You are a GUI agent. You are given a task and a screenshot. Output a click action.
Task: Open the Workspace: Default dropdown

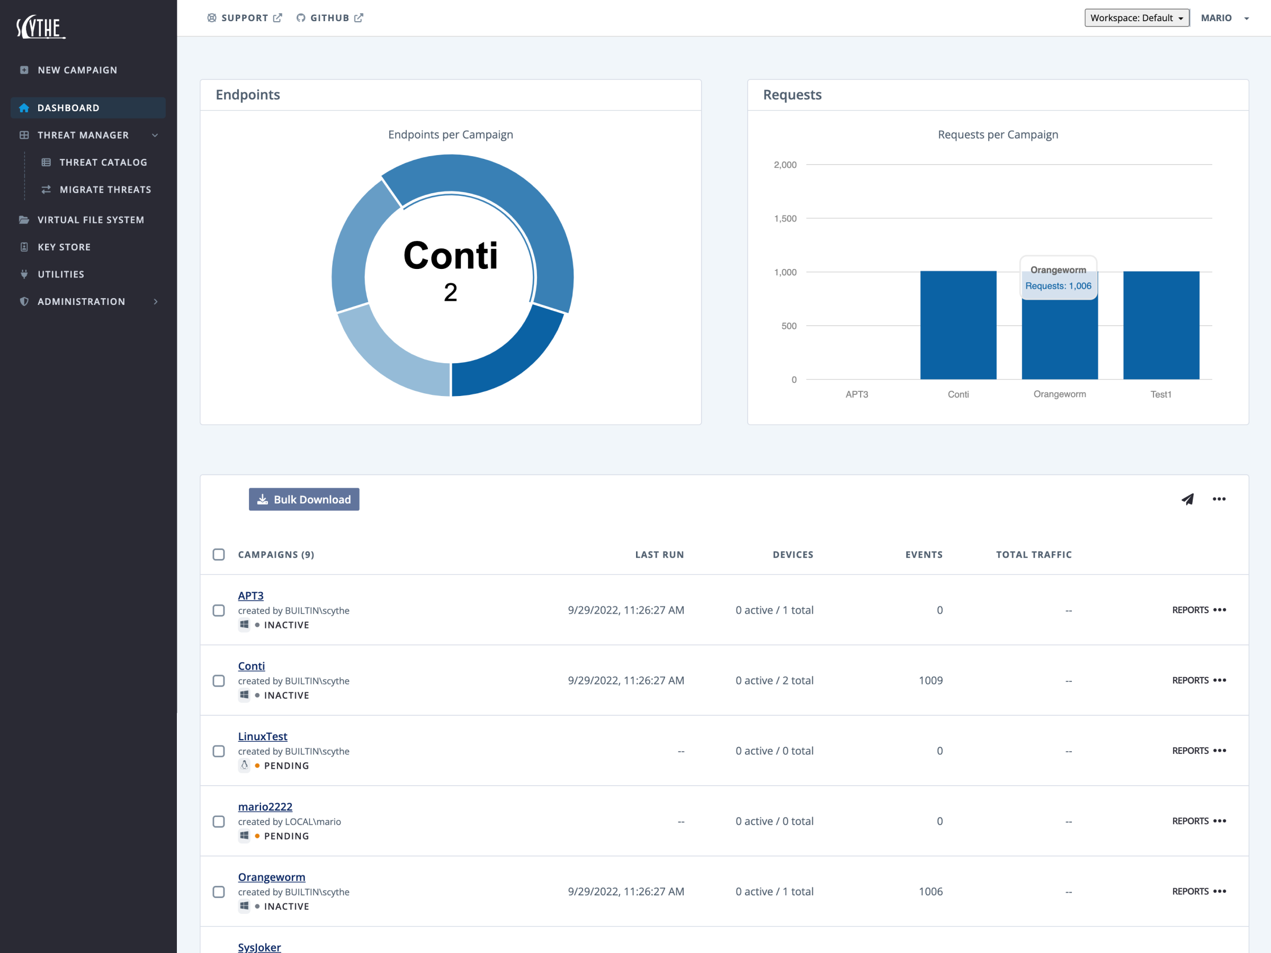point(1136,18)
